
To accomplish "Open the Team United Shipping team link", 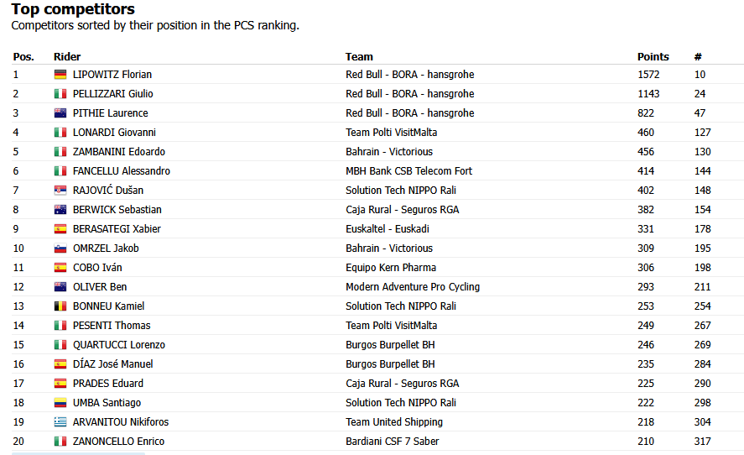I will 394,422.
